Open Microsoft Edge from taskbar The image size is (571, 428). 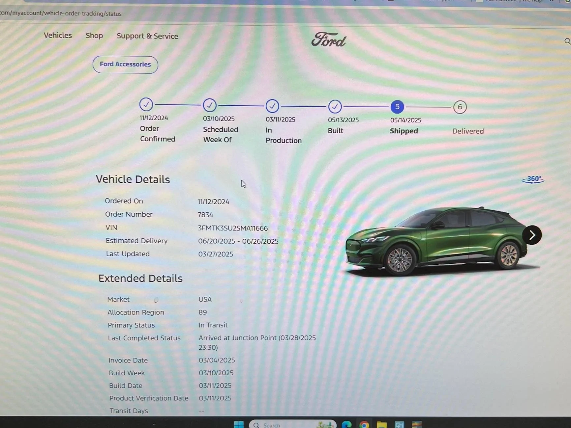pyautogui.click(x=346, y=424)
